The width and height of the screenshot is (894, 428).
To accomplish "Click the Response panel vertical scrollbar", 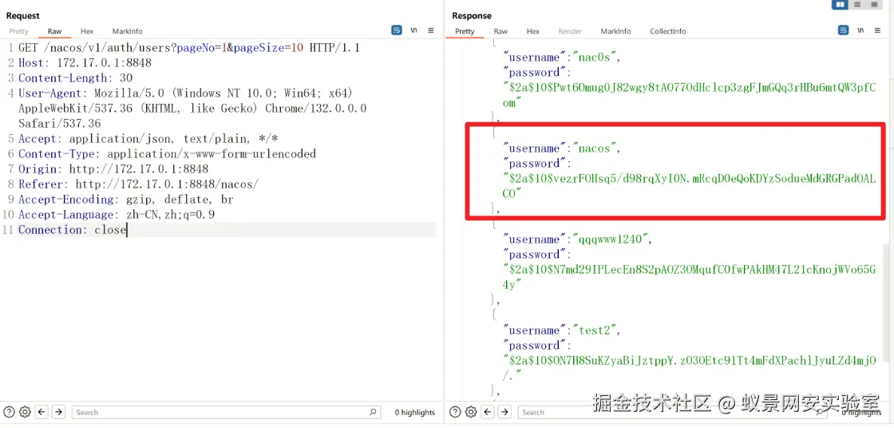I will [885, 303].
